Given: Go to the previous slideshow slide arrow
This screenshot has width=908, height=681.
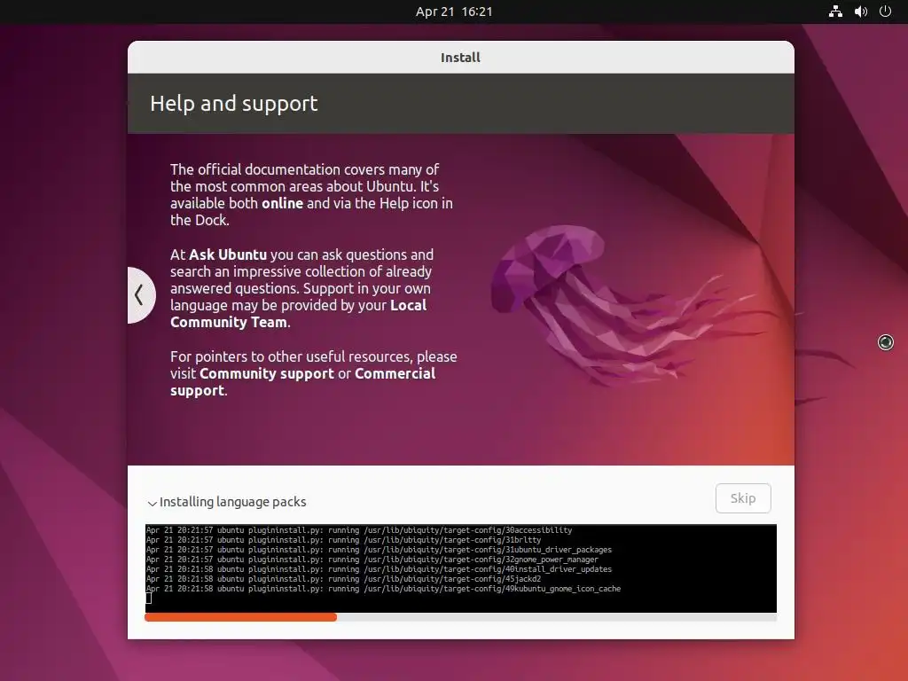Looking at the screenshot, I should point(140,294).
